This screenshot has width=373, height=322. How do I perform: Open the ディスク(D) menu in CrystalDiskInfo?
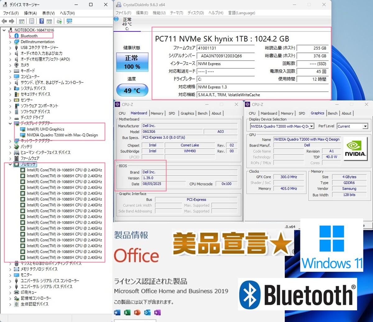[x=196, y=13]
